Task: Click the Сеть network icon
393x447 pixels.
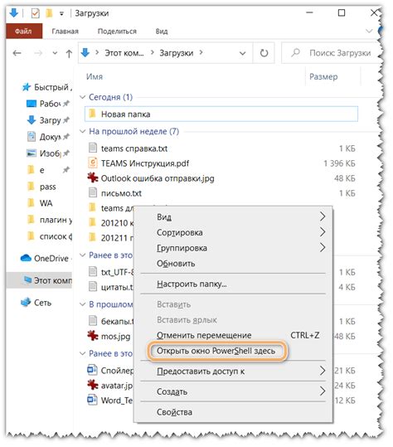Action: (26, 302)
